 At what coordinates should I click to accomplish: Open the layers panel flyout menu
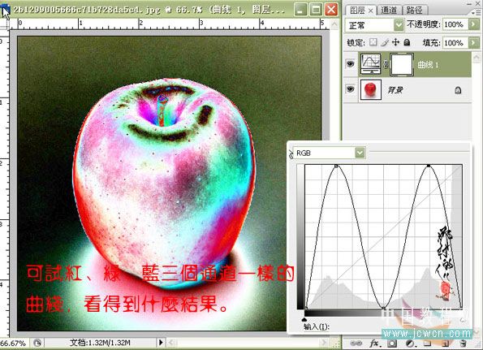coord(477,12)
